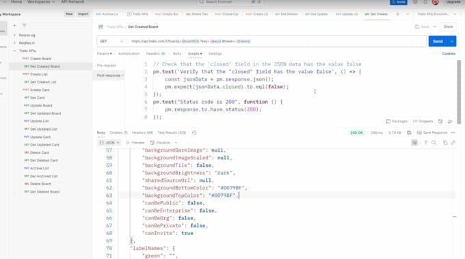The width and height of the screenshot is (465, 259).
Task: Add a new request tab with plus
Action: click(398, 14)
